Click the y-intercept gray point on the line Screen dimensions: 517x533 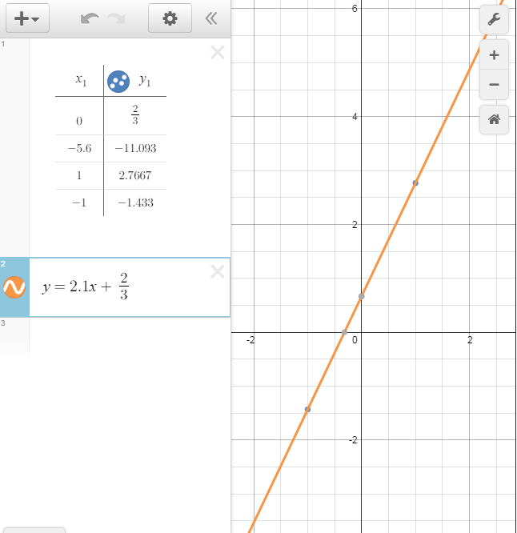pyautogui.click(x=361, y=296)
